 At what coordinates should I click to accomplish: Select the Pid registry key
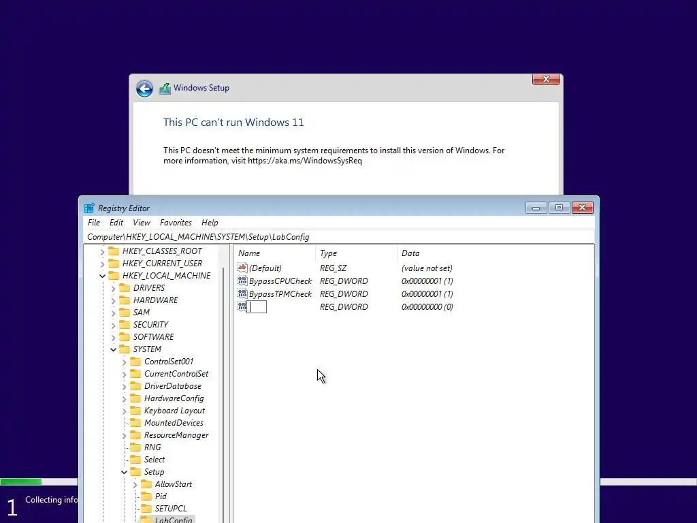point(161,496)
